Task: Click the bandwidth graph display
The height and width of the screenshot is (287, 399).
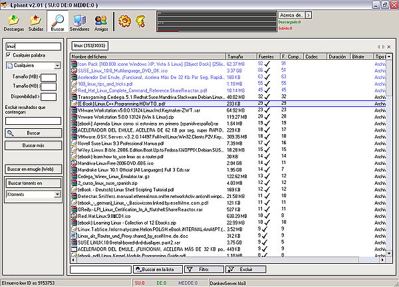Action: point(217,21)
